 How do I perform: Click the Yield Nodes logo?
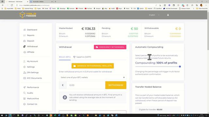(28, 15)
